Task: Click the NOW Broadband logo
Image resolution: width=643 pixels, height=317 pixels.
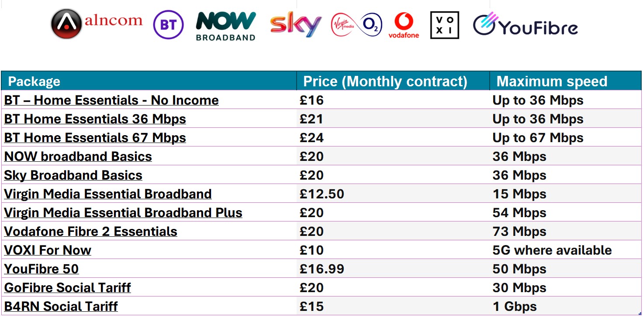Action: (x=225, y=26)
